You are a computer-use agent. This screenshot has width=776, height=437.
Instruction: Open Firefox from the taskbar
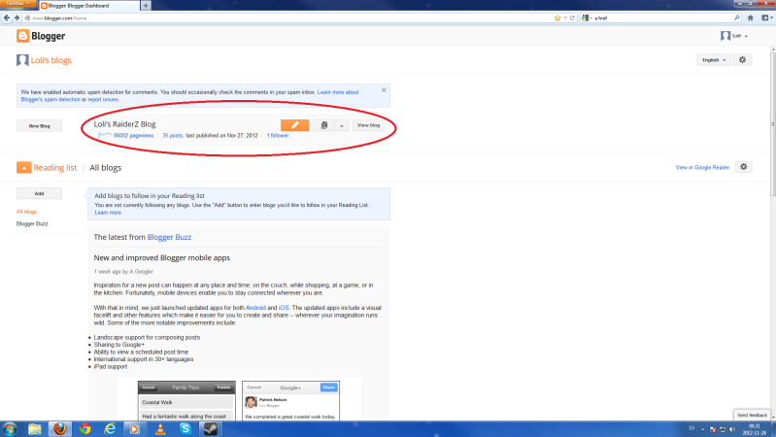coord(60,429)
